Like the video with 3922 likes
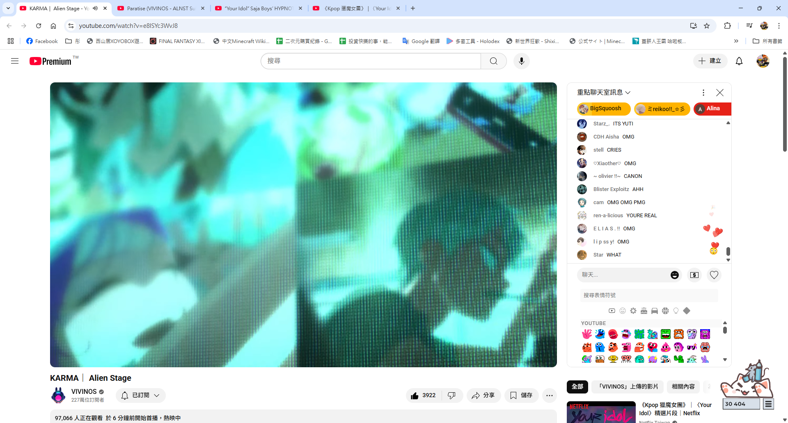Screen dimensions: 788x423 click(424, 396)
